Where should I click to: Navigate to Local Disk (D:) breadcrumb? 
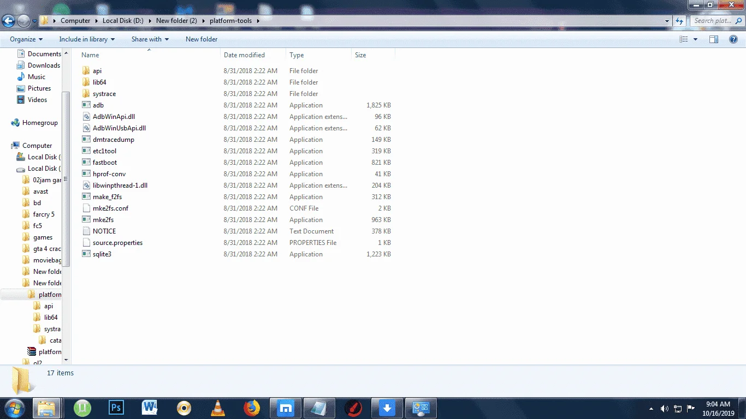click(x=123, y=21)
